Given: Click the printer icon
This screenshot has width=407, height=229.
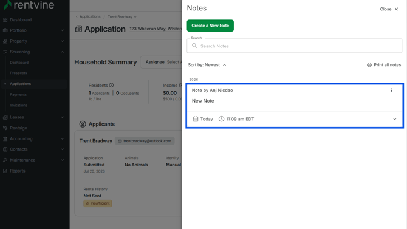Looking at the screenshot, I should [x=369, y=65].
